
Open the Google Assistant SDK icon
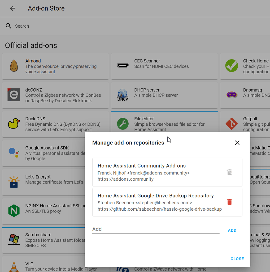click(14, 153)
